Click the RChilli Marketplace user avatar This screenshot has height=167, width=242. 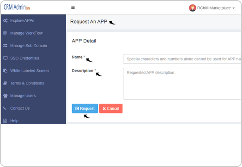tap(193, 8)
